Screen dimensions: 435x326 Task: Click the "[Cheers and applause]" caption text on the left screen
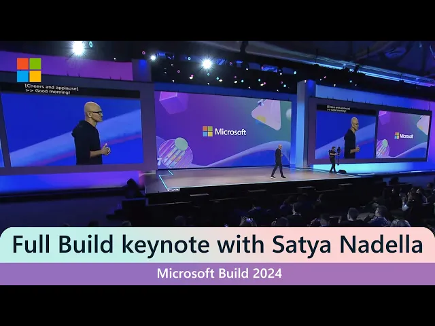pos(52,87)
